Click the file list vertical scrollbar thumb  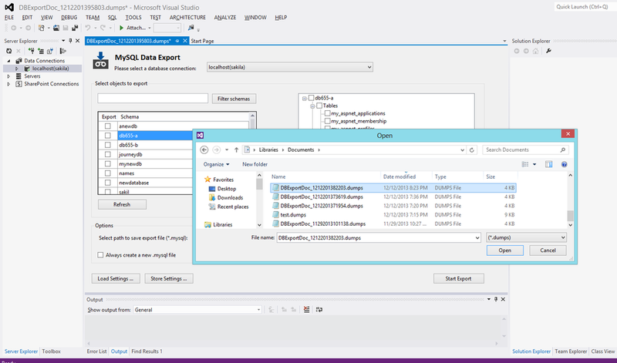click(x=570, y=216)
